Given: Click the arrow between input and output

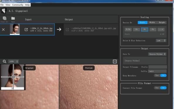Looking at the screenshot, I should [59, 29].
